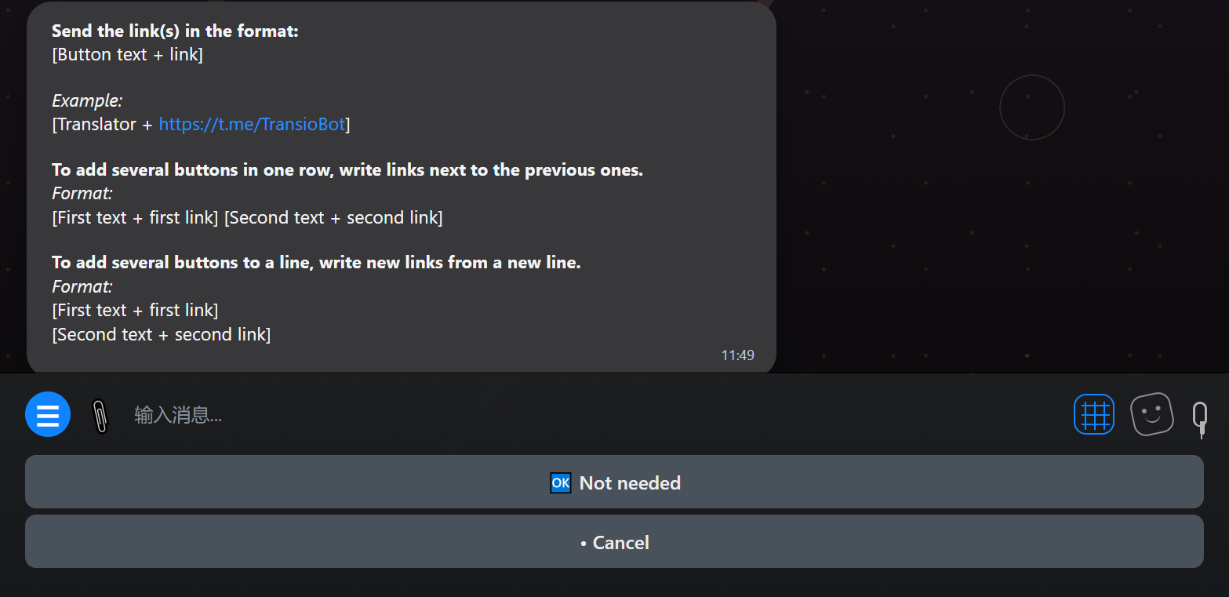Click the final "[Second text + second link]" line

coord(161,334)
